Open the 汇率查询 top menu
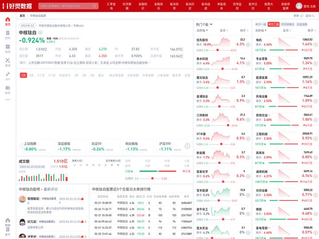 [x=111, y=6]
